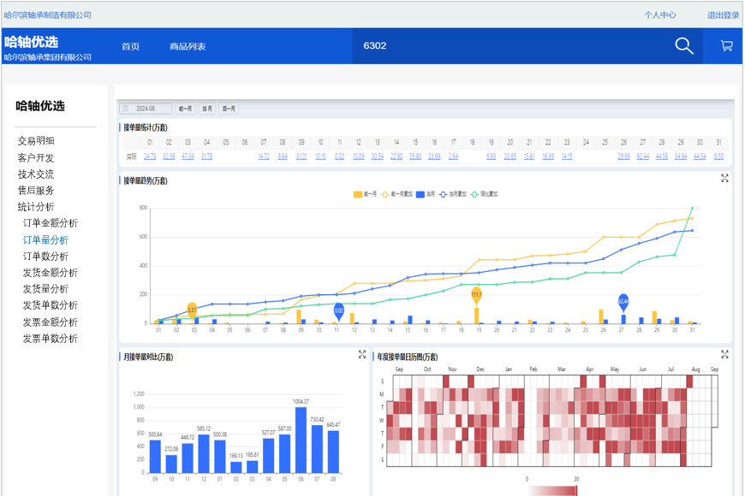Click the yellow 3.31 marker pin
745x496 pixels.
[x=192, y=310]
